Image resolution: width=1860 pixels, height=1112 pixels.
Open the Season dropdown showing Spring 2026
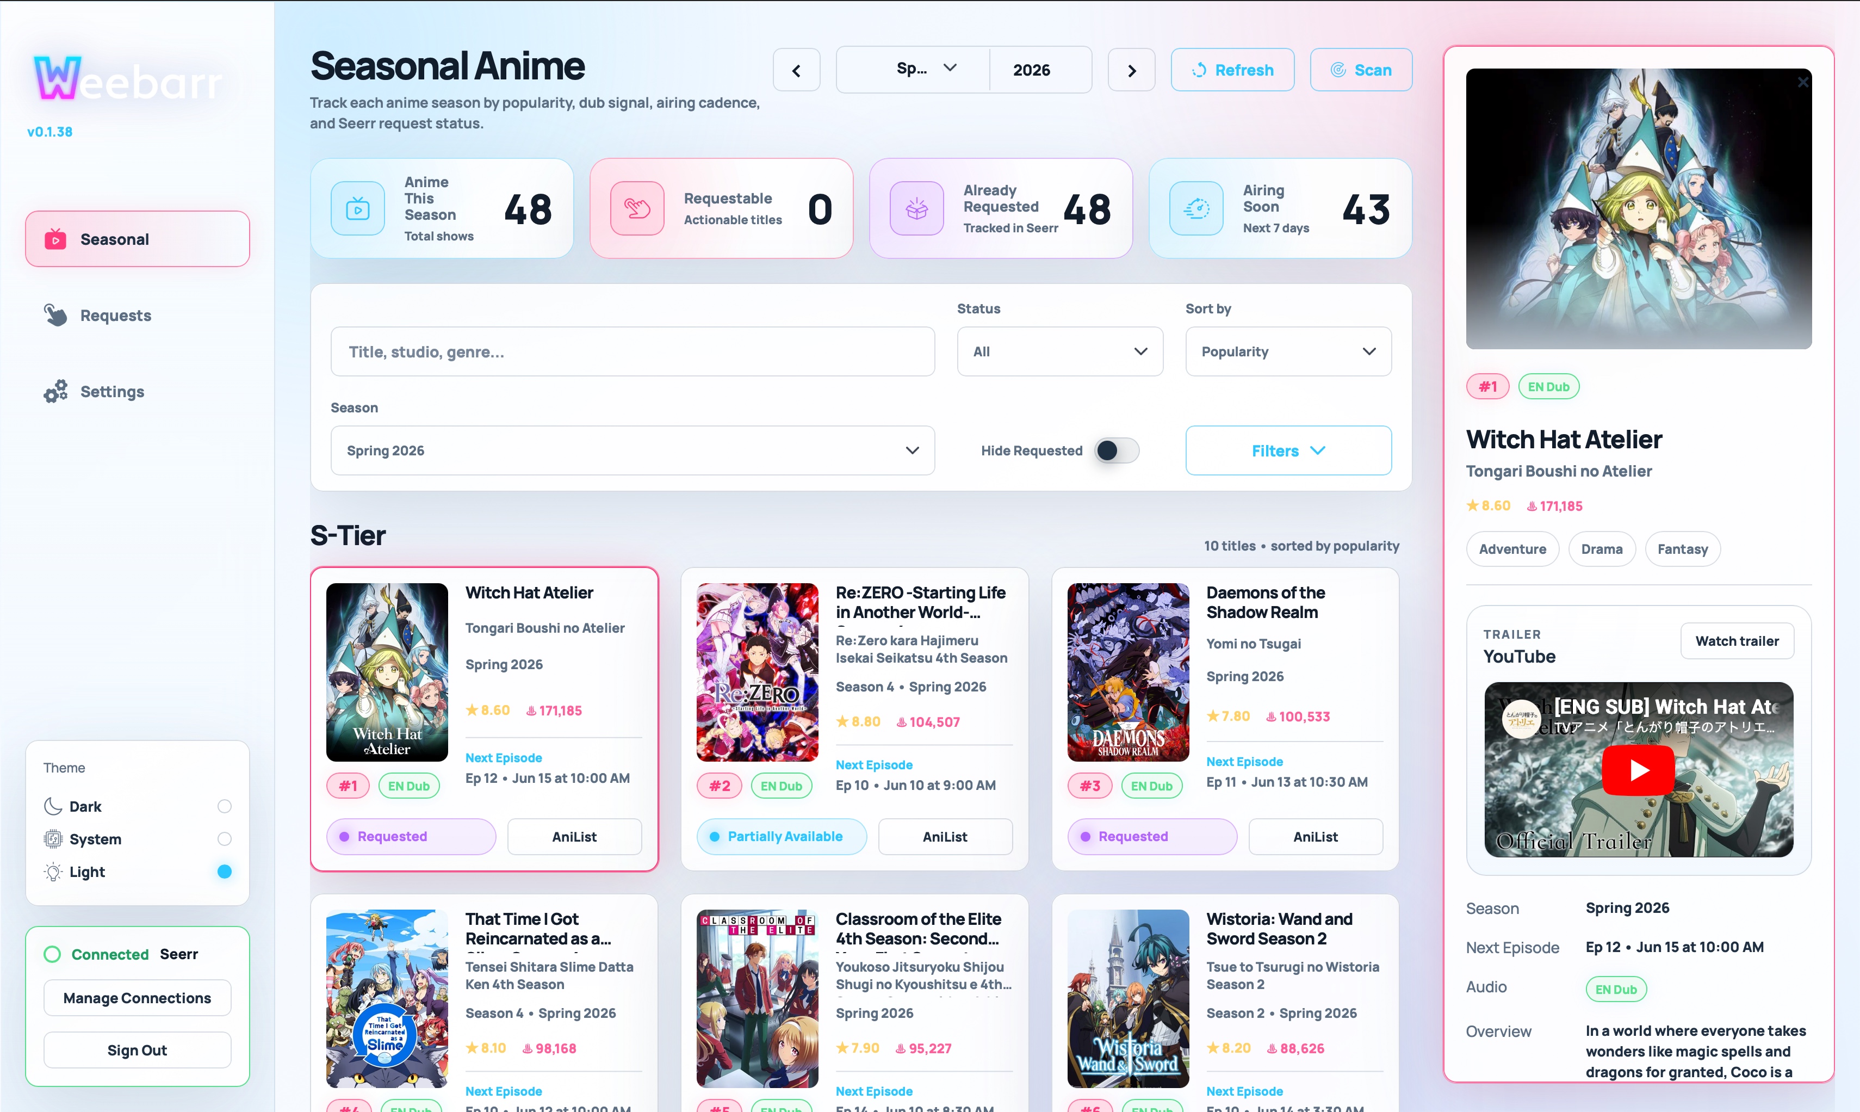(x=632, y=450)
